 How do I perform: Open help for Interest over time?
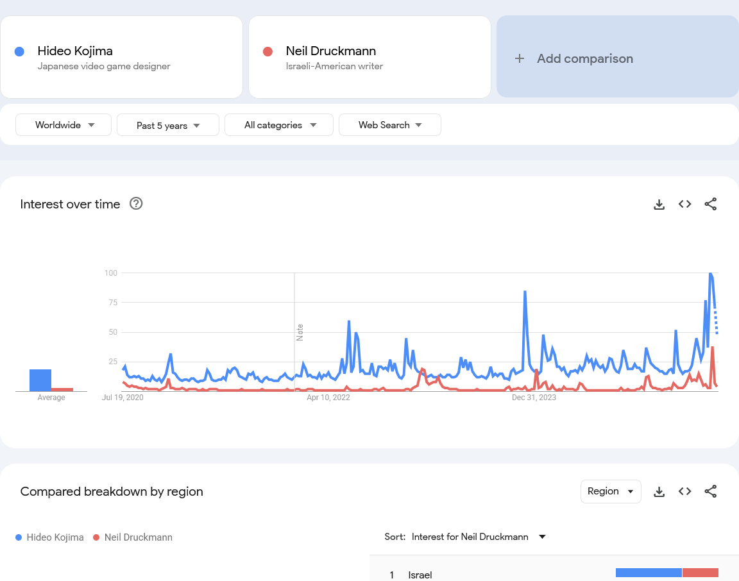click(136, 203)
